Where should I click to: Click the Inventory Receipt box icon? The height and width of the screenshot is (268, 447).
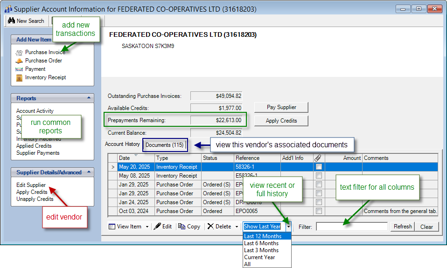[19, 78]
